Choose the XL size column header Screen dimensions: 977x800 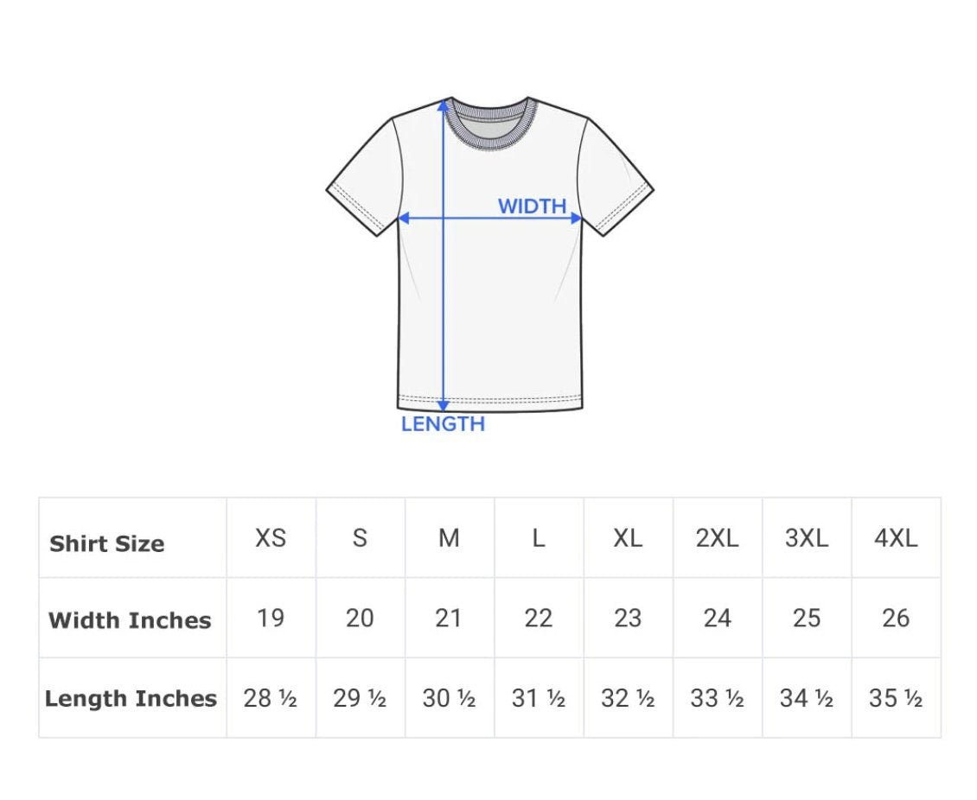click(628, 538)
